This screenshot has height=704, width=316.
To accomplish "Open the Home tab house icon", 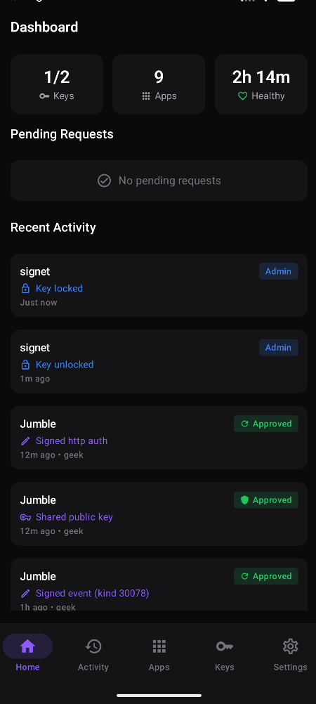I will [x=27, y=646].
